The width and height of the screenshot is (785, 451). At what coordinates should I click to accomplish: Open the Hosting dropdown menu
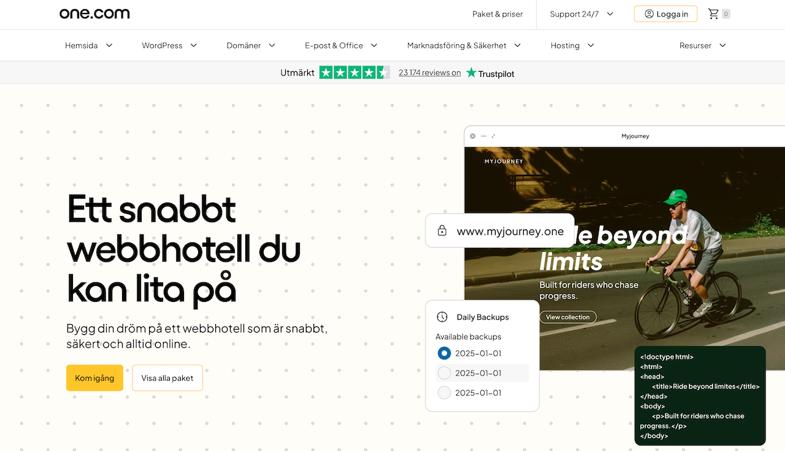click(572, 45)
